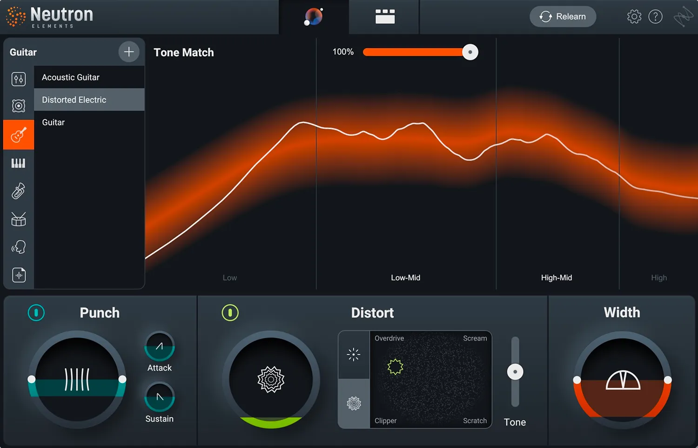Choose Acoustic Guitar target
Screen dimensions: 698x448
click(x=89, y=77)
